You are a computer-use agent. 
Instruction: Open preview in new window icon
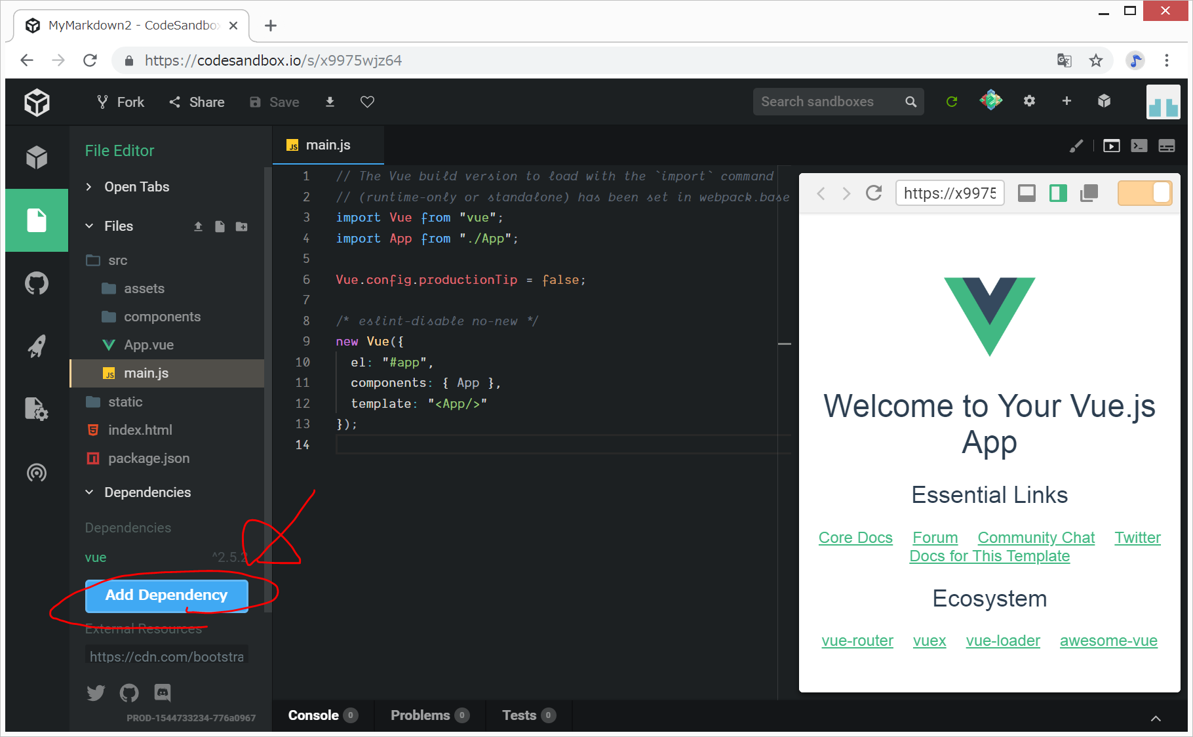[x=1089, y=193]
